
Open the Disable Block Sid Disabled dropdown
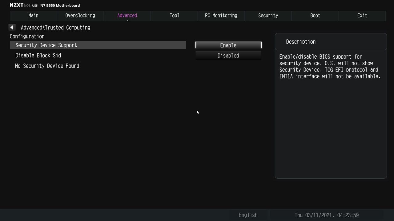click(228, 56)
